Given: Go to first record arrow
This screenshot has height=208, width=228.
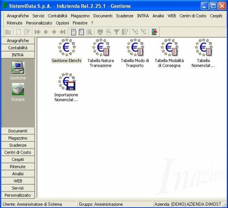Looking at the screenshot, I should coord(37,32).
